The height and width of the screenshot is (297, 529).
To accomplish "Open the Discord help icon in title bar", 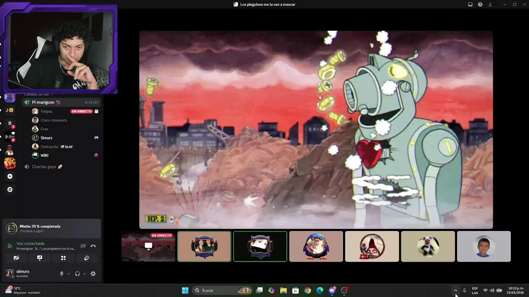I will [480, 4].
